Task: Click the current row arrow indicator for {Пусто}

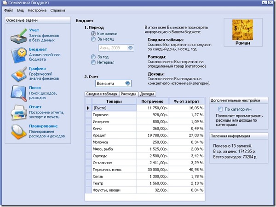Action: (88, 107)
